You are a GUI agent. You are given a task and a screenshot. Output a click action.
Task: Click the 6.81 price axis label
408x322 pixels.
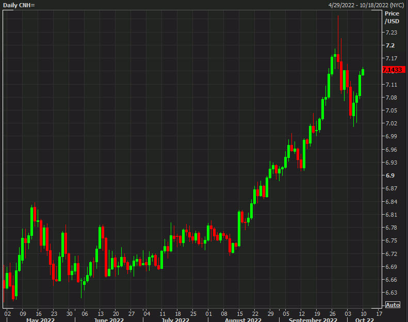(x=391, y=215)
